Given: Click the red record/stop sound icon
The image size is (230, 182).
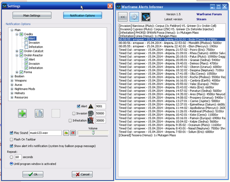Looking at the screenshot, I should 73,133.
